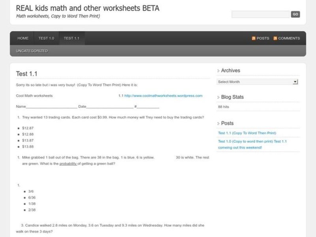
Task: Click inside the search input field
Action: click(x=260, y=14)
